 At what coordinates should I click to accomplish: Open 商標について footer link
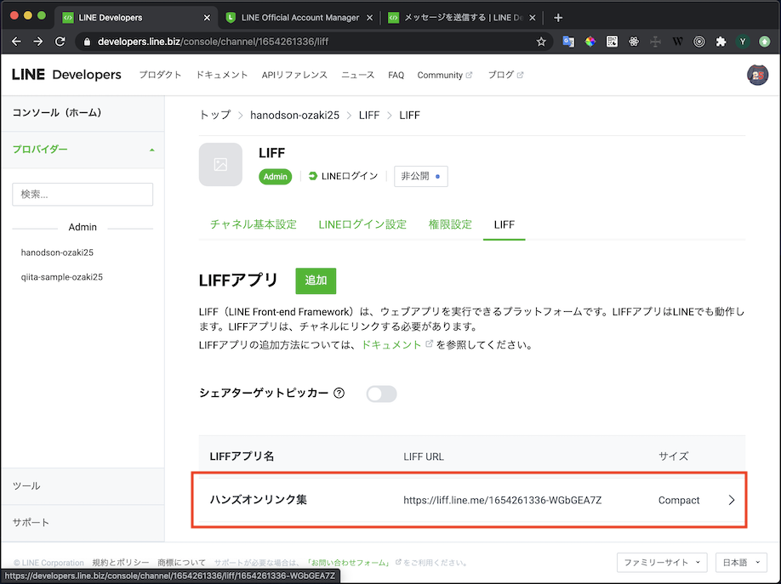click(x=181, y=563)
